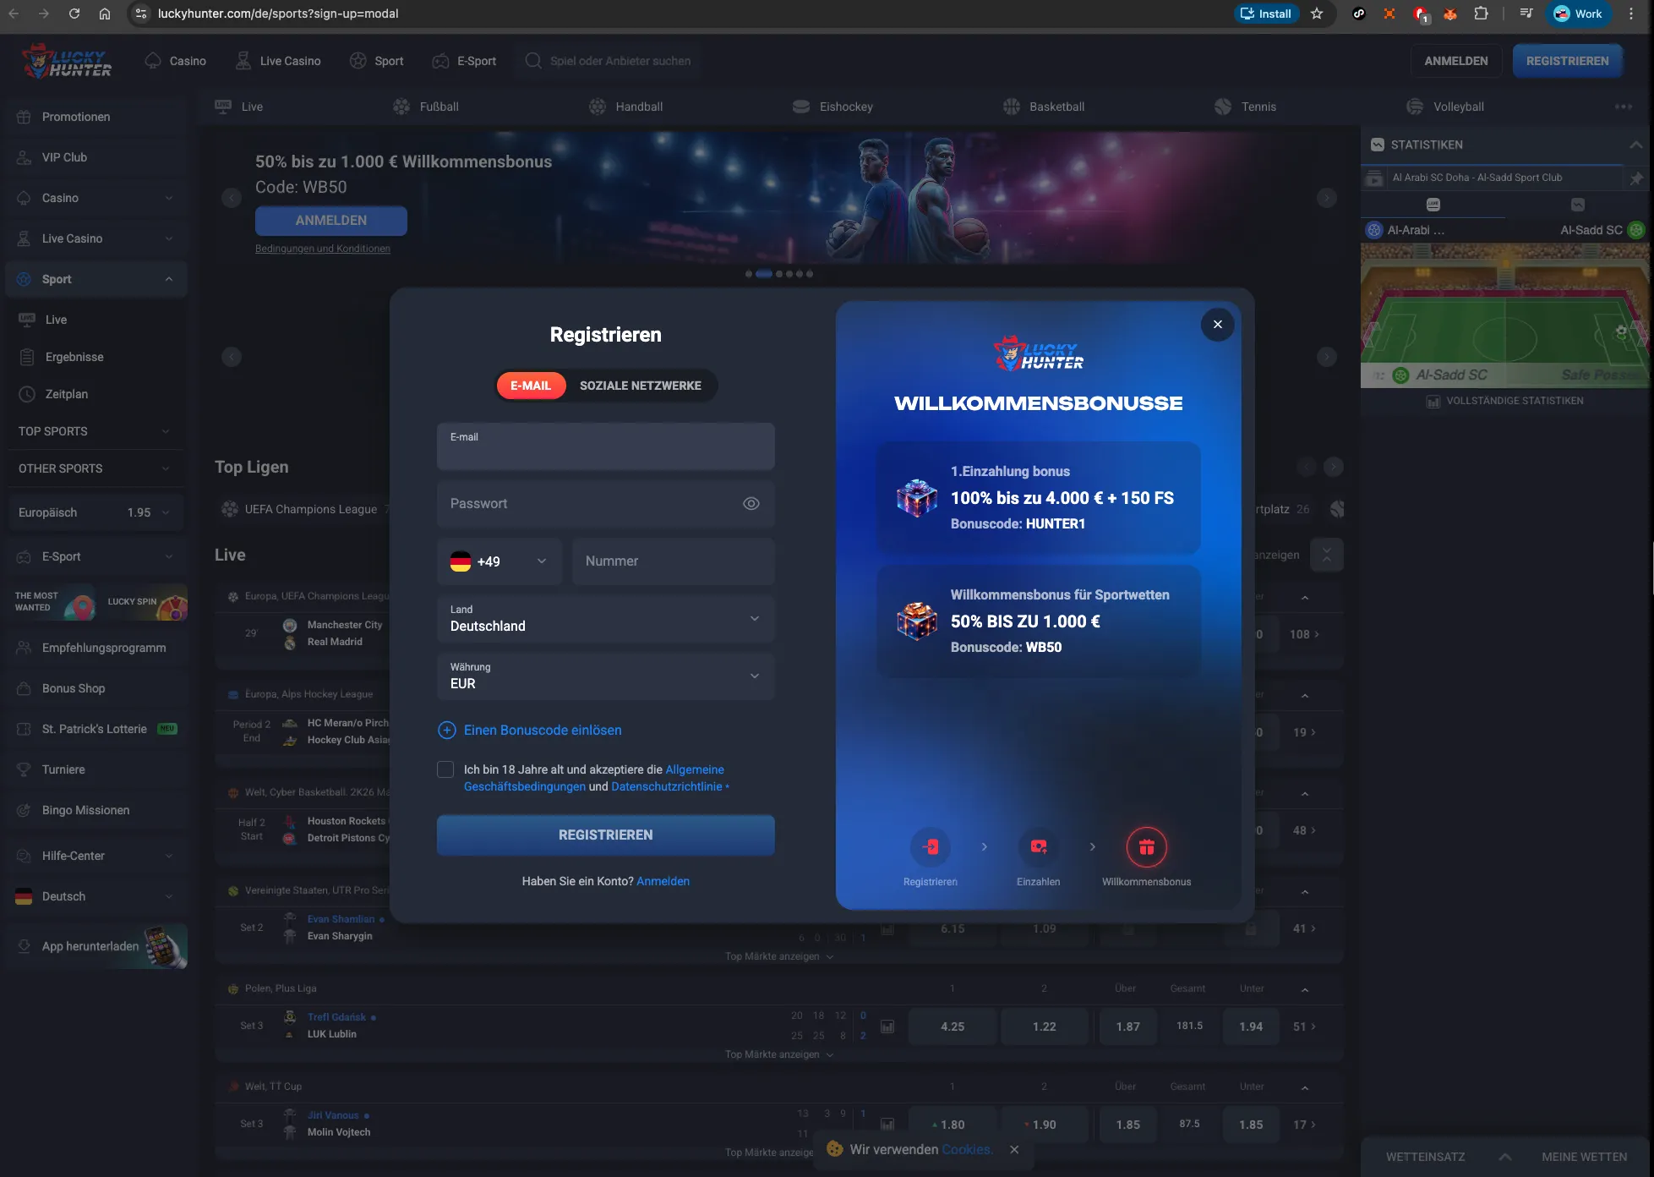Click Einen Bonuscode einlösen link
This screenshot has width=1654, height=1177.
pyautogui.click(x=543, y=731)
